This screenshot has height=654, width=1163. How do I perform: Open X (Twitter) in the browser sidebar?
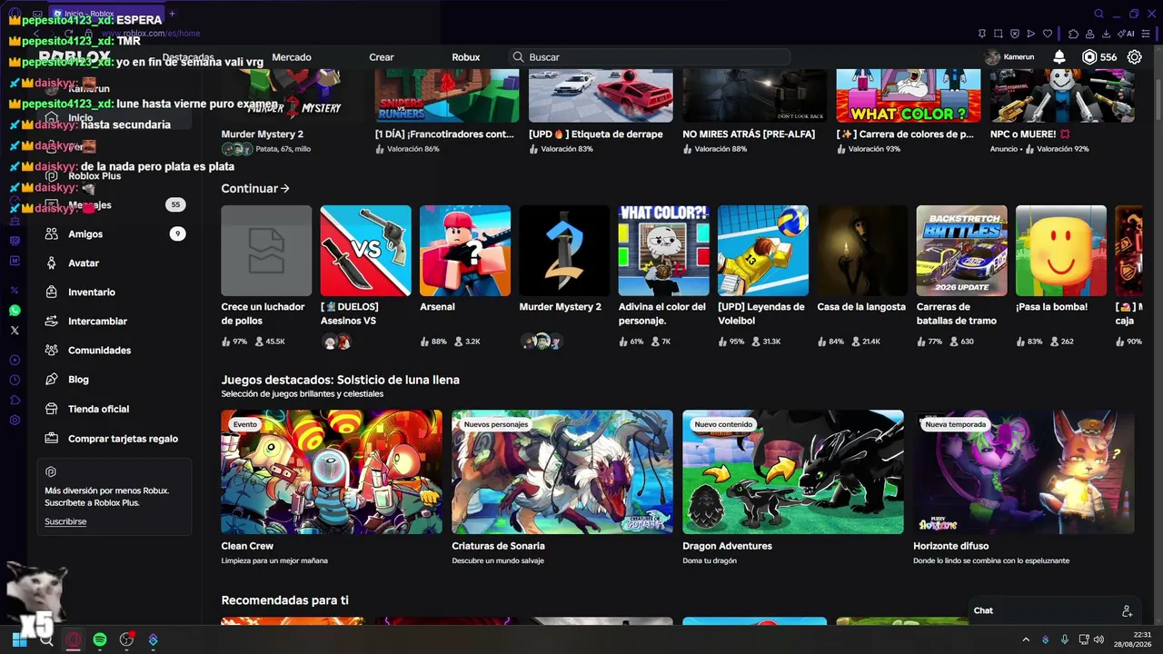[x=15, y=331]
